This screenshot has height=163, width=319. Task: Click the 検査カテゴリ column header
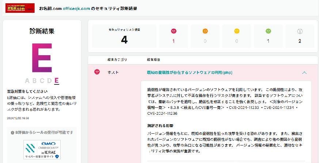click(117, 60)
